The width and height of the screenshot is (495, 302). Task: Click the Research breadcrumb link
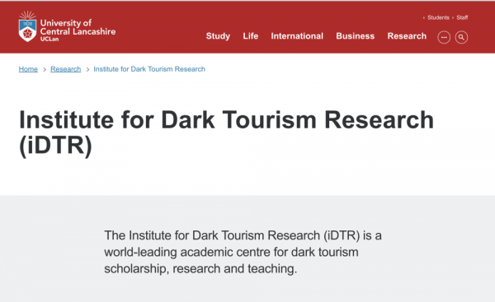tap(66, 69)
